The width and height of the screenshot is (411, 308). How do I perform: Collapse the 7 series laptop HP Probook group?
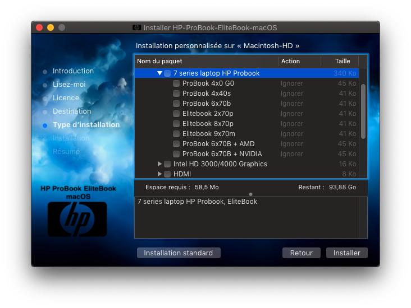[159, 73]
